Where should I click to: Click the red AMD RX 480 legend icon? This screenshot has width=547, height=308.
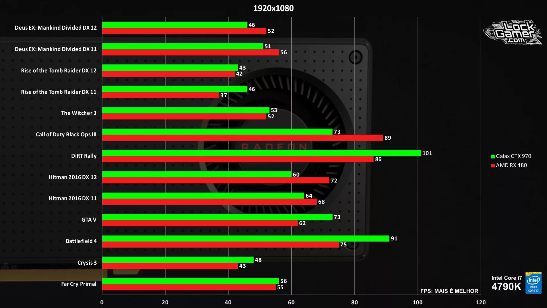pyautogui.click(x=491, y=165)
